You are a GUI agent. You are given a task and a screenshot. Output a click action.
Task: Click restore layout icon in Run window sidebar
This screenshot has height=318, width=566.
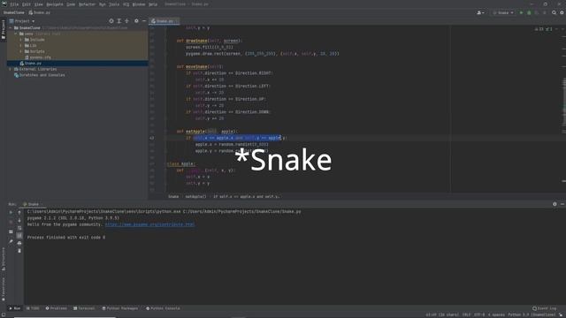(x=11, y=231)
